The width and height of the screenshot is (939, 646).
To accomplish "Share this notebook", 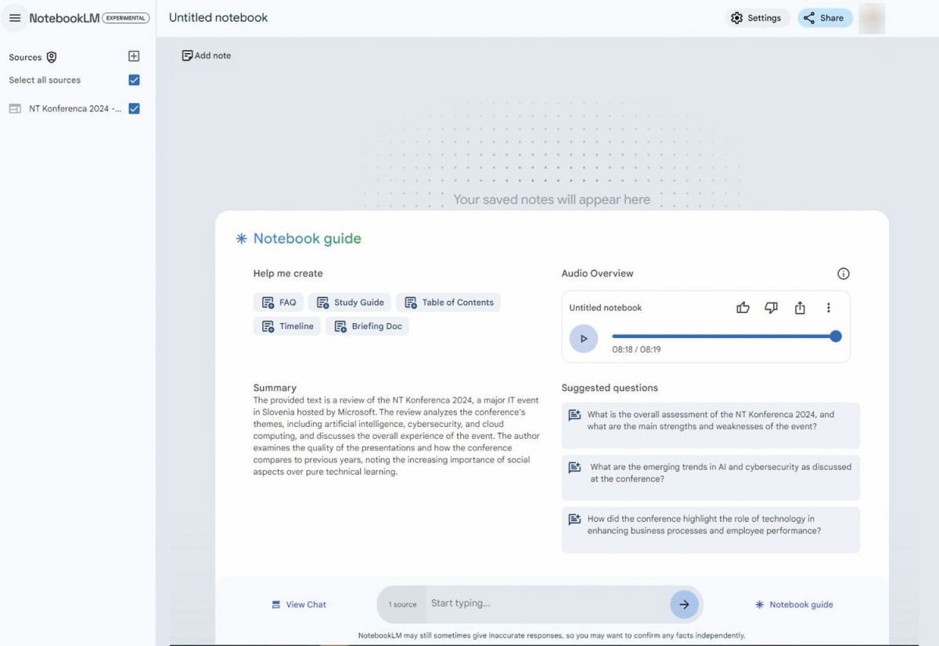I will 825,18.
